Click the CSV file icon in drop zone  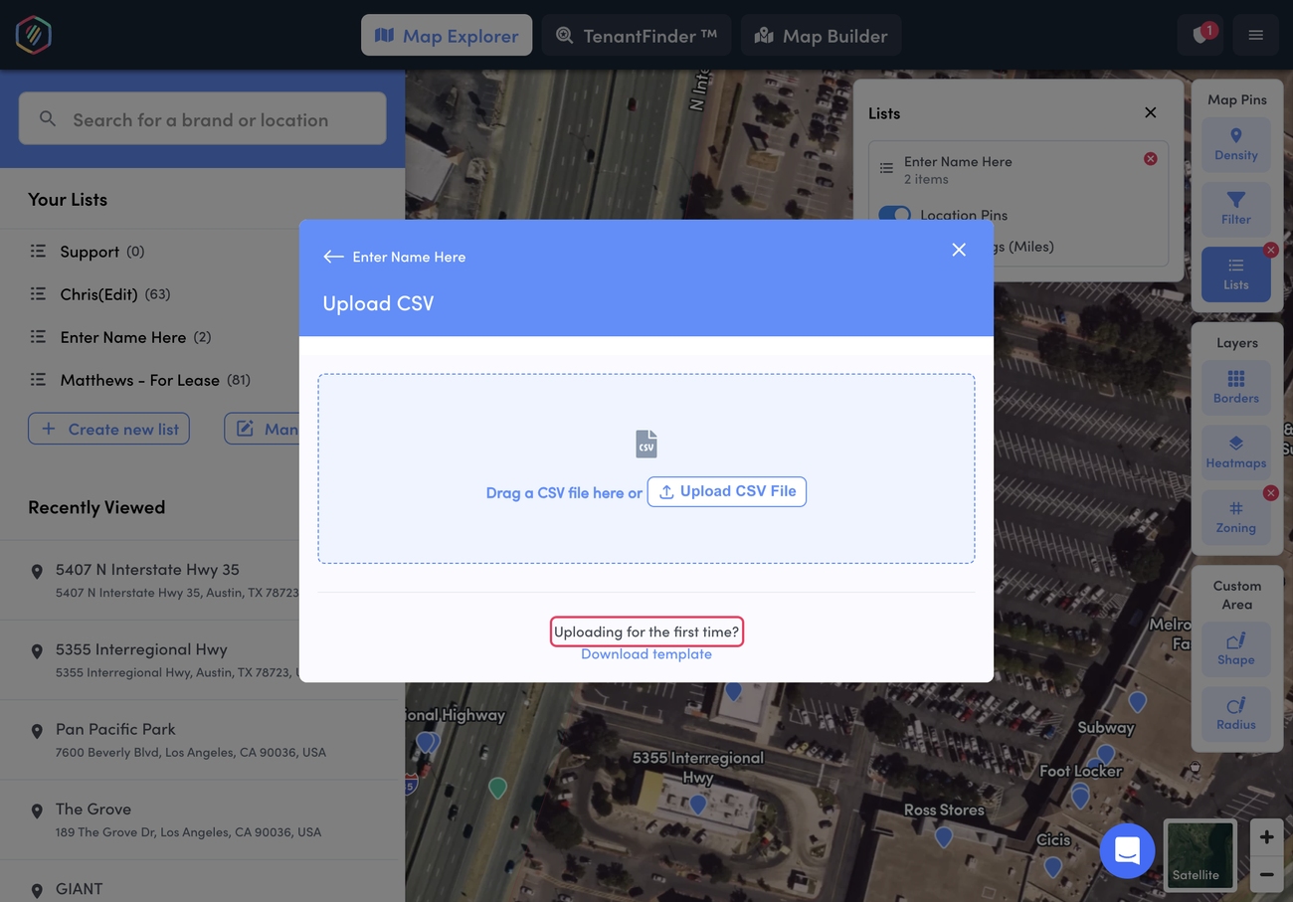coord(646,444)
